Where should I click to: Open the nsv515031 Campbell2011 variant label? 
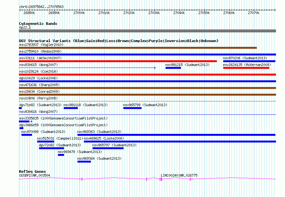60,138
